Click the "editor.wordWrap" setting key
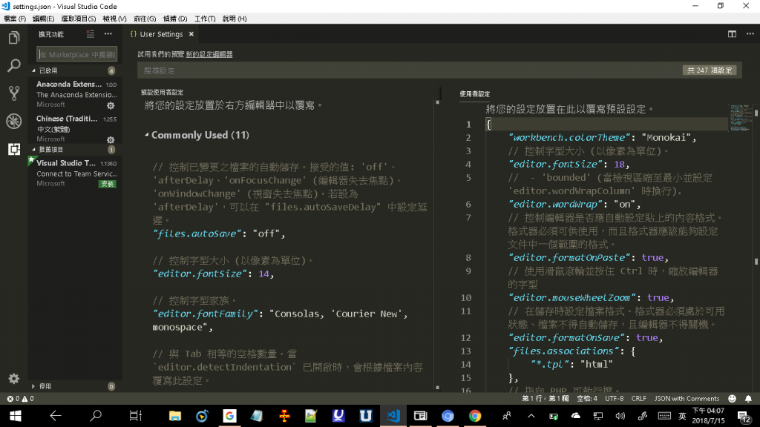This screenshot has width=760, height=427. [x=555, y=205]
